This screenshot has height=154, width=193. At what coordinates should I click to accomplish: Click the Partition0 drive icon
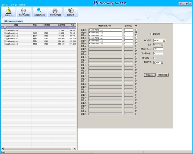coord(7,30)
